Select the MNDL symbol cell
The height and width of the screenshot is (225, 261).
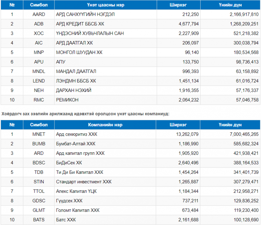(39, 71)
